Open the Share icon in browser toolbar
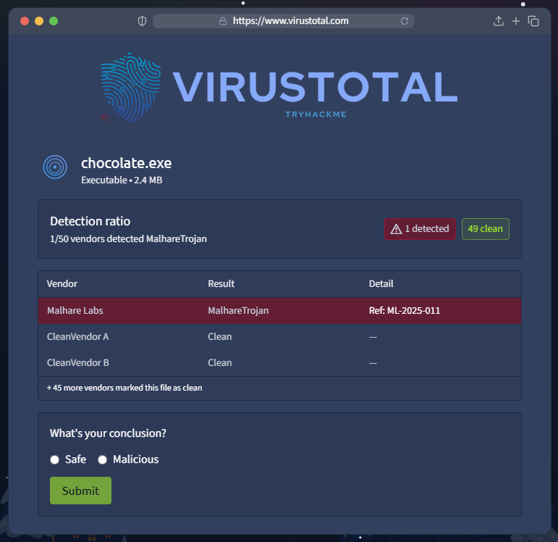The width and height of the screenshot is (558, 542). click(498, 21)
